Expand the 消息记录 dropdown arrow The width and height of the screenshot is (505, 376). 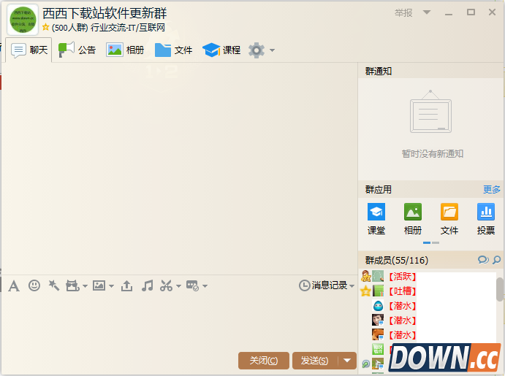click(352, 286)
